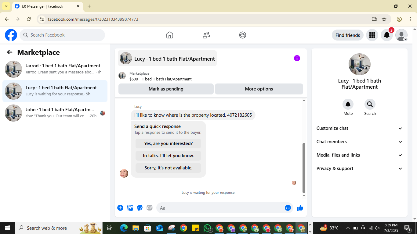The height and width of the screenshot is (234, 417).
Task: Send quick response 'Yes, are you interested?'
Action: coord(169,144)
